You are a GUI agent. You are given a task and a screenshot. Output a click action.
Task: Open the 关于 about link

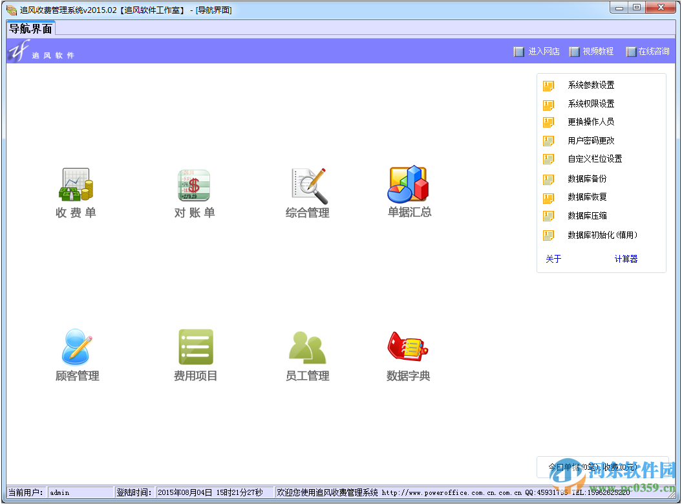pyautogui.click(x=553, y=259)
